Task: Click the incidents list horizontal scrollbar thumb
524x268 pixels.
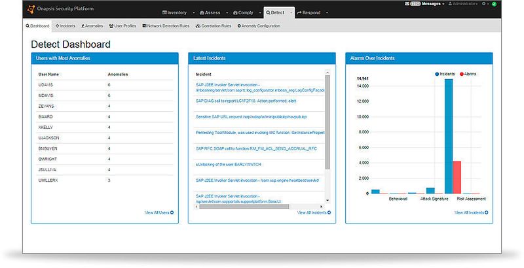Action: tap(244, 207)
